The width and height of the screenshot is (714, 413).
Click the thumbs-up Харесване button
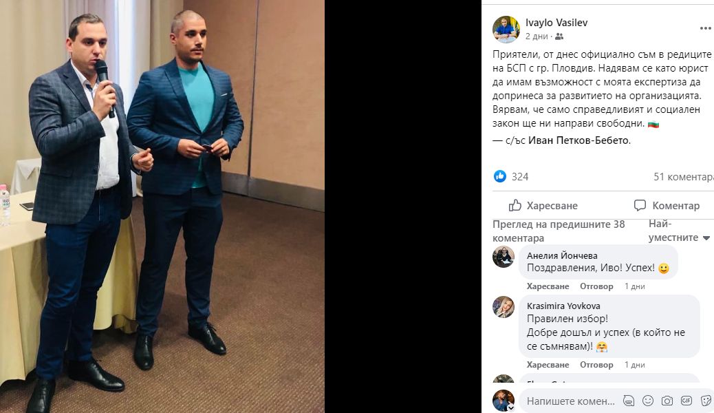pos(543,206)
